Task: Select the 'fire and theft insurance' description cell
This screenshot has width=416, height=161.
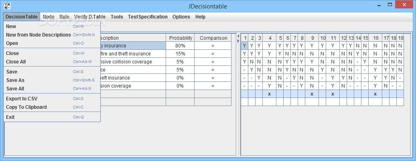Action: [x=133, y=54]
